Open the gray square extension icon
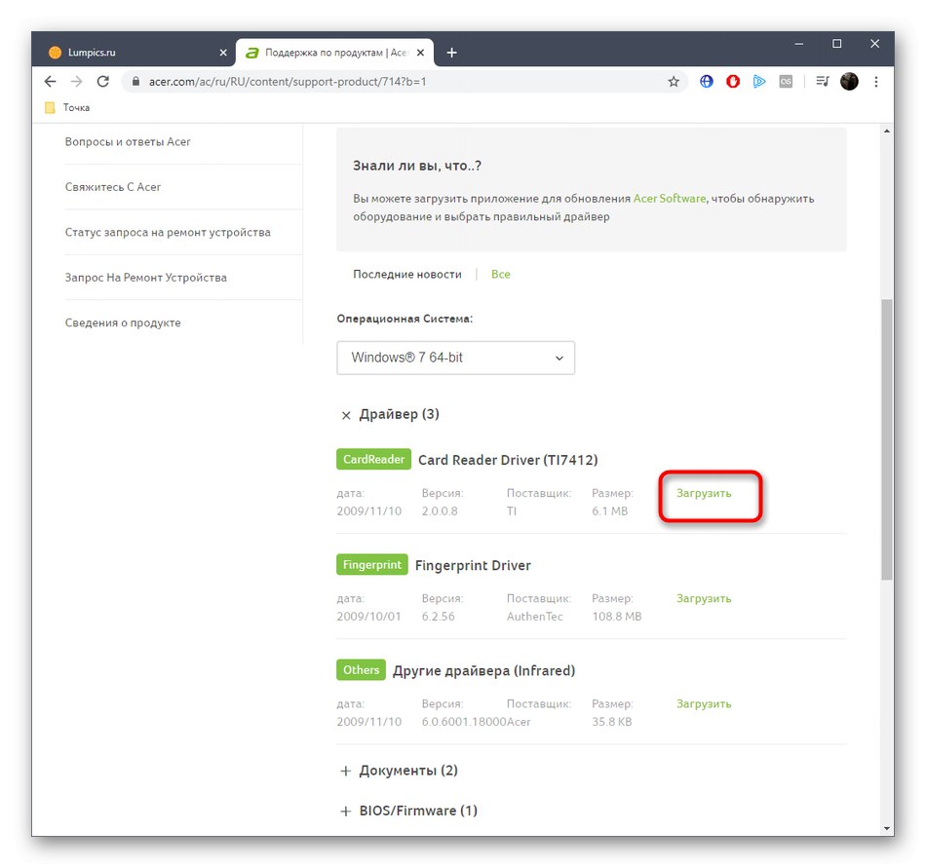The width and height of the screenshot is (926, 868). pyautogui.click(x=786, y=82)
